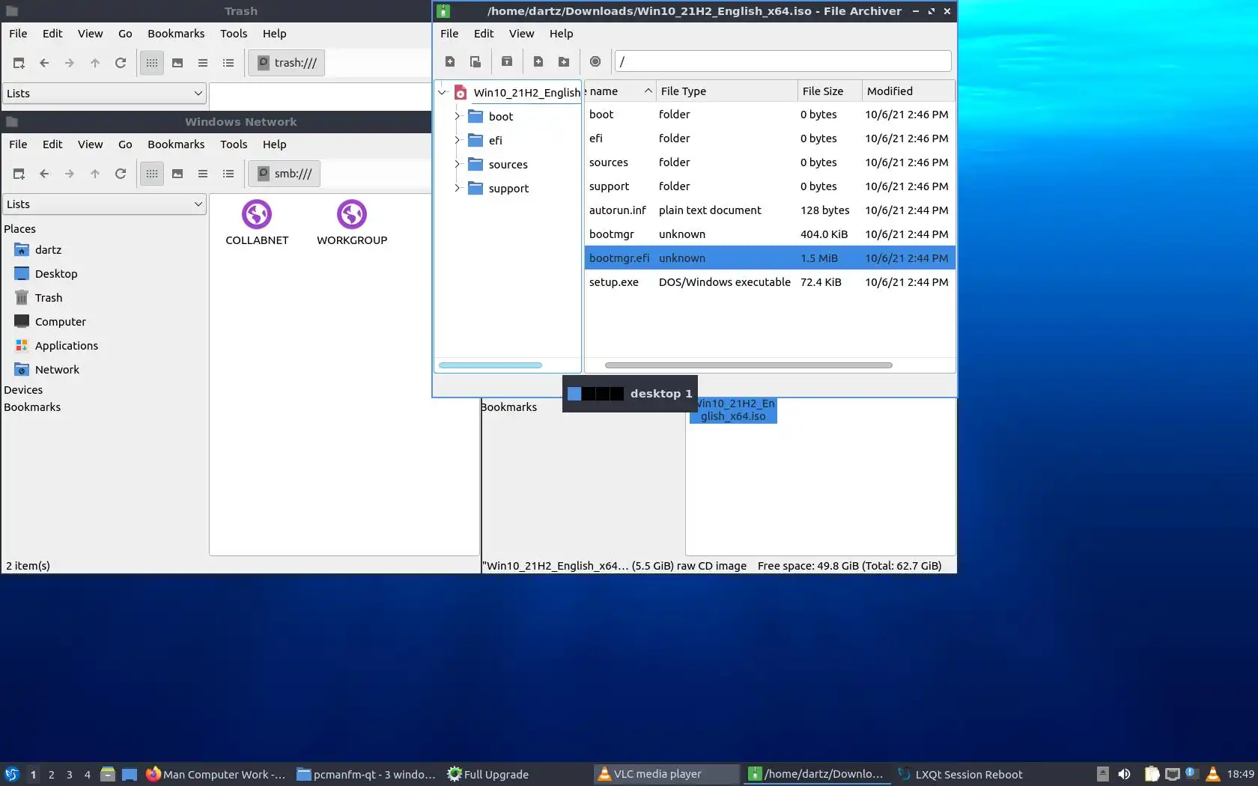Viewport: 1258px width, 786px height.
Task: Switch Trash window to thumbnail view
Action: (x=177, y=64)
